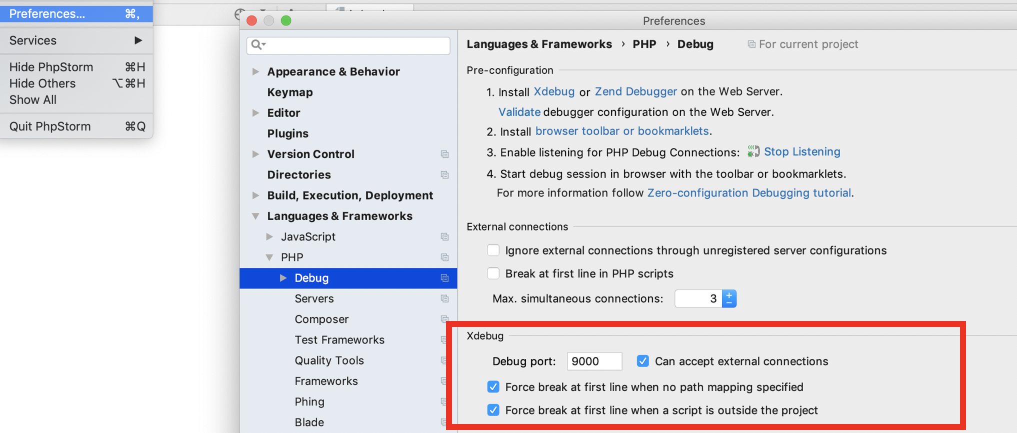This screenshot has width=1017, height=433.
Task: Open the Services submenu
Action: pyautogui.click(x=76, y=40)
